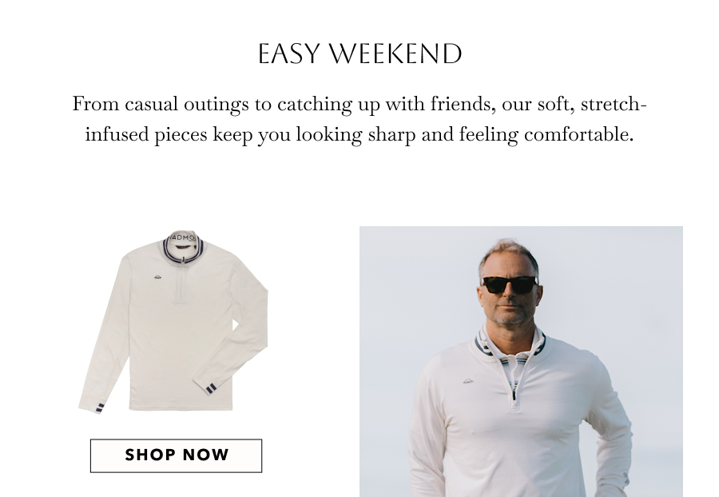Select the EASY WEEKEND heading
This screenshot has width=719, height=497.
click(x=360, y=54)
